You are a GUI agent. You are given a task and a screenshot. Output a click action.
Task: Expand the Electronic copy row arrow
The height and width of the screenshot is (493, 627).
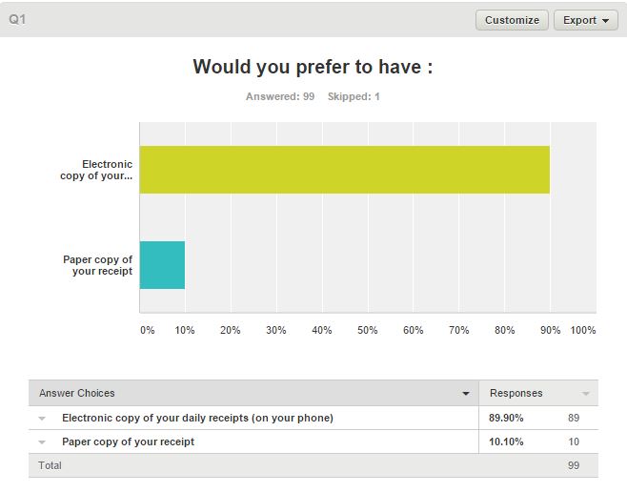(x=42, y=419)
